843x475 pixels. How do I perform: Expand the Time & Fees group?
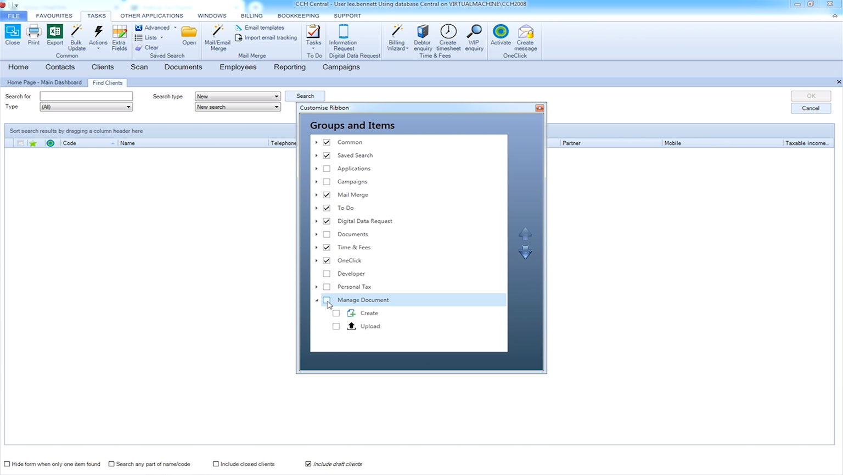pos(317,248)
